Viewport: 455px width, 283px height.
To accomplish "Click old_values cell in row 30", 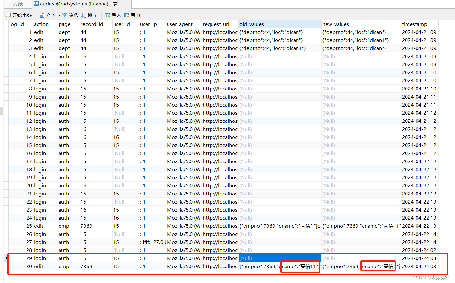I will pos(280,266).
